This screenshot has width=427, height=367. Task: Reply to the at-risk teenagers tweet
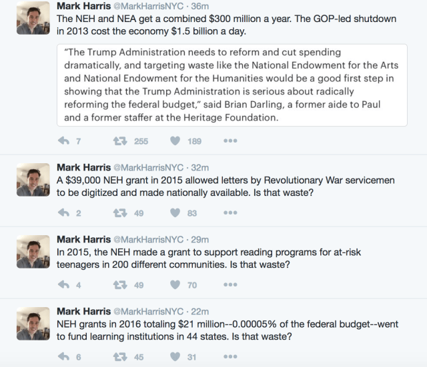click(x=65, y=285)
